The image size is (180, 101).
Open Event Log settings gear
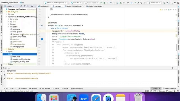click(172, 68)
